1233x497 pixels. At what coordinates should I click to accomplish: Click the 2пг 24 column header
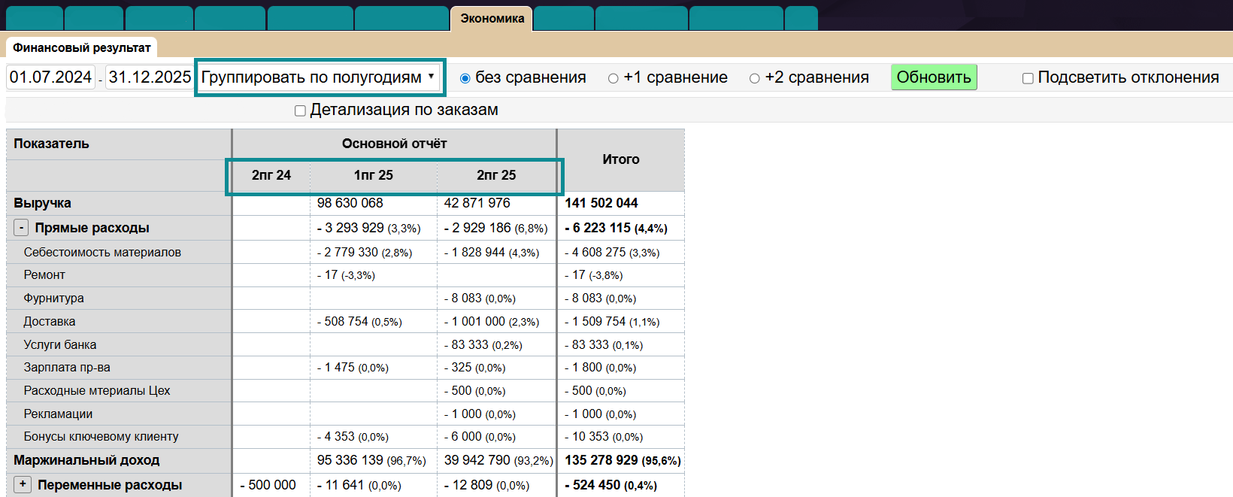tap(271, 175)
